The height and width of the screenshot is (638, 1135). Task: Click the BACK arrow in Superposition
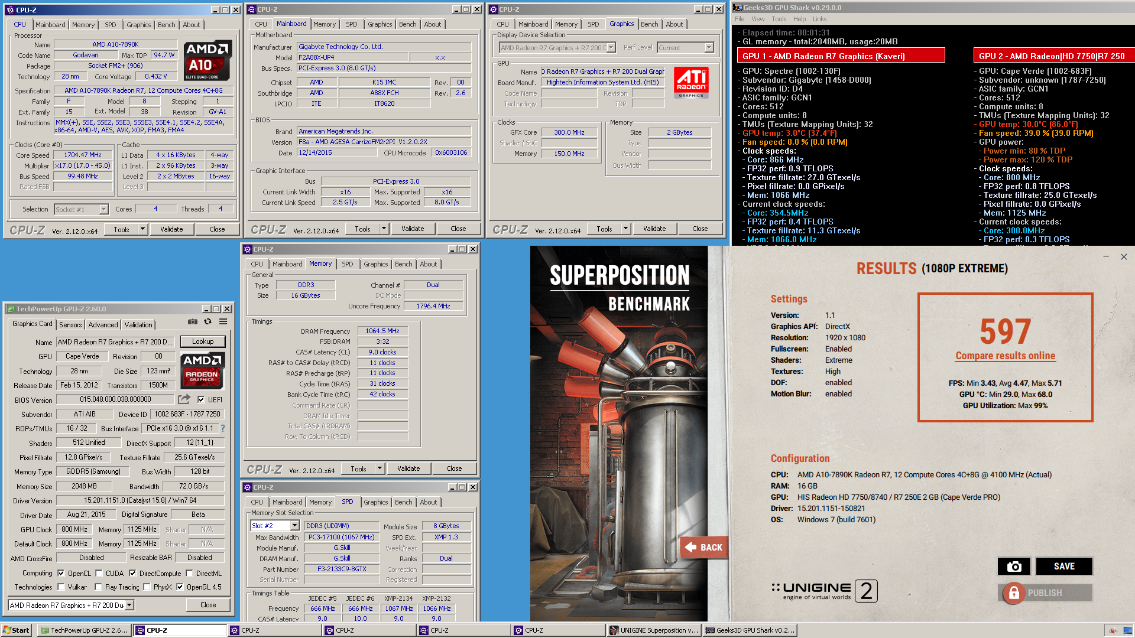click(x=703, y=548)
